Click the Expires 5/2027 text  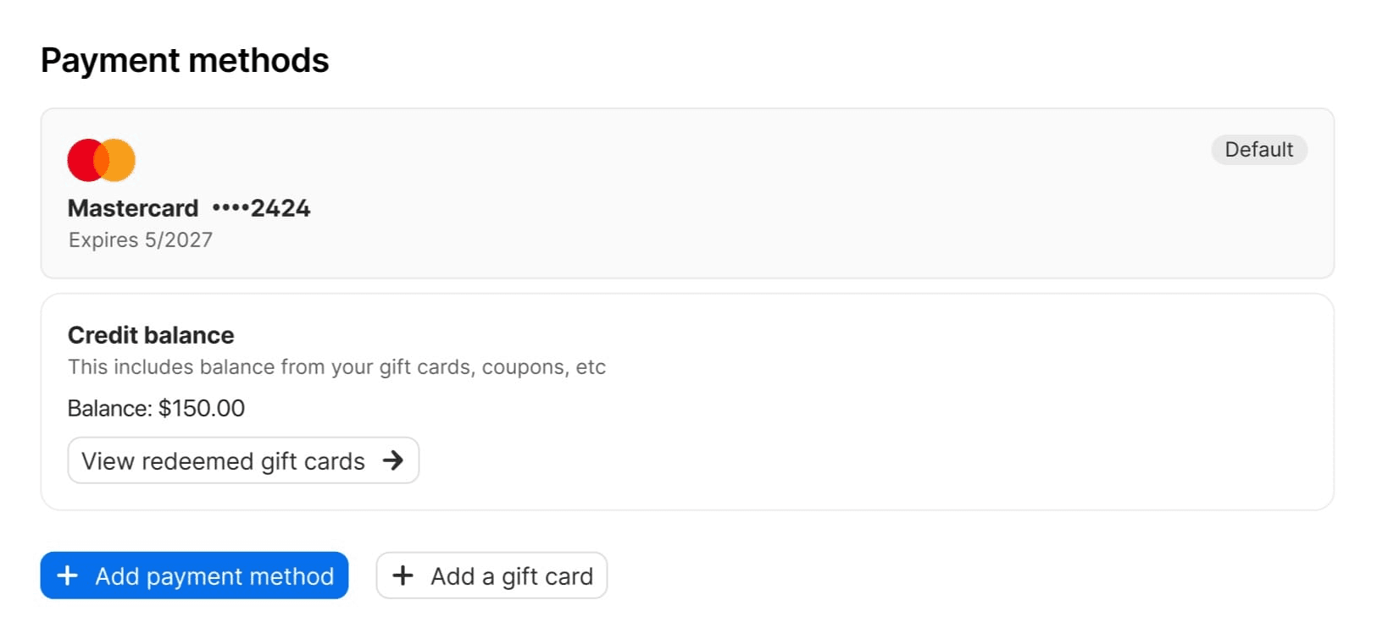(141, 240)
